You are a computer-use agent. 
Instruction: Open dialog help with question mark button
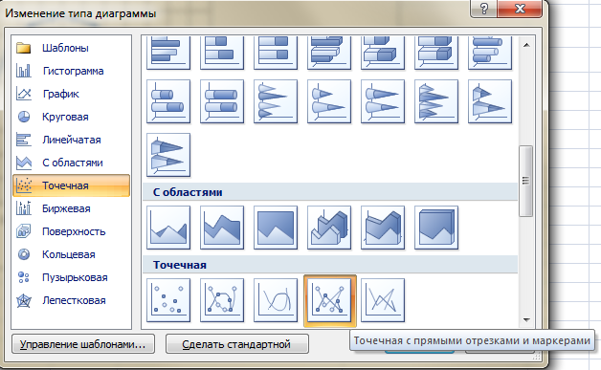coord(483,9)
